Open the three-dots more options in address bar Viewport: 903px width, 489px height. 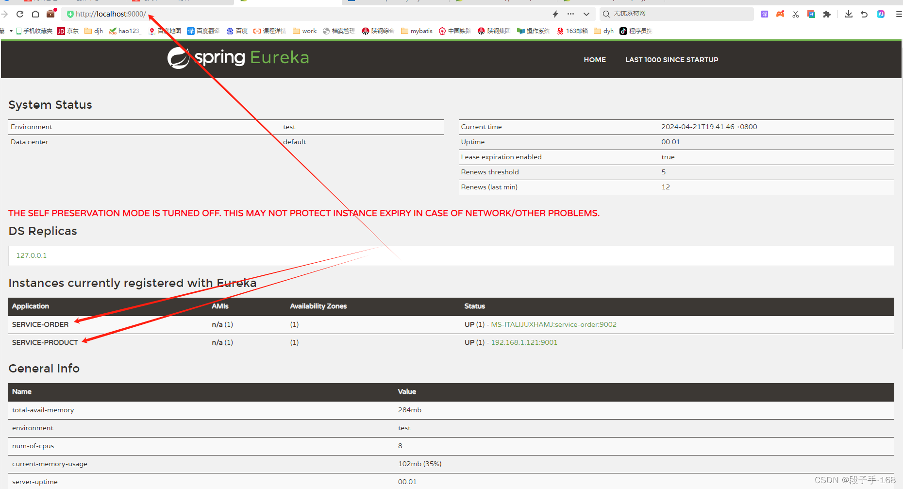570,14
